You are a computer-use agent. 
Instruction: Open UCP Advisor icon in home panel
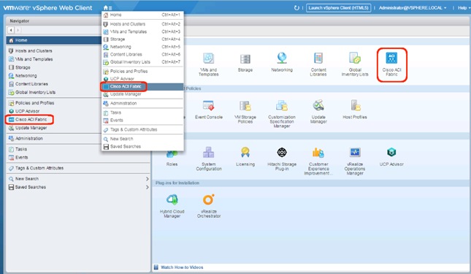click(x=391, y=152)
